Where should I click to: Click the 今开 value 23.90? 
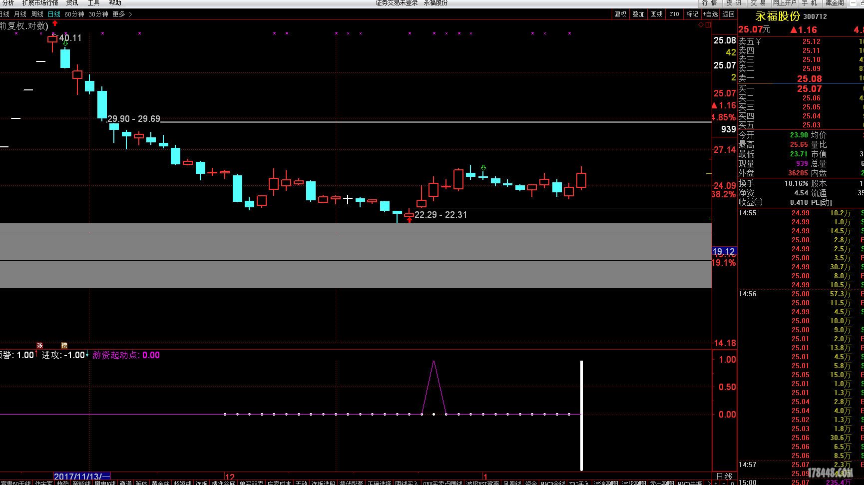799,135
